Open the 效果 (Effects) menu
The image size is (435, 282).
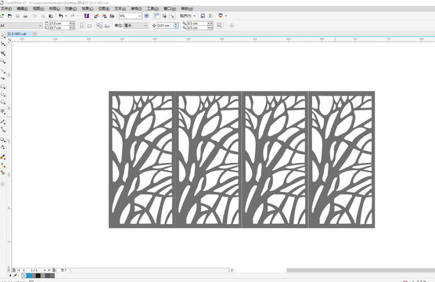pos(87,9)
